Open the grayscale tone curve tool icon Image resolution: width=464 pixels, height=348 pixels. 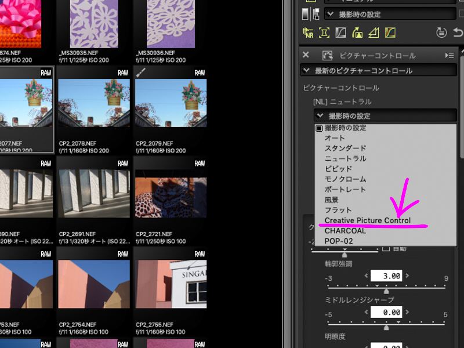pos(341,32)
